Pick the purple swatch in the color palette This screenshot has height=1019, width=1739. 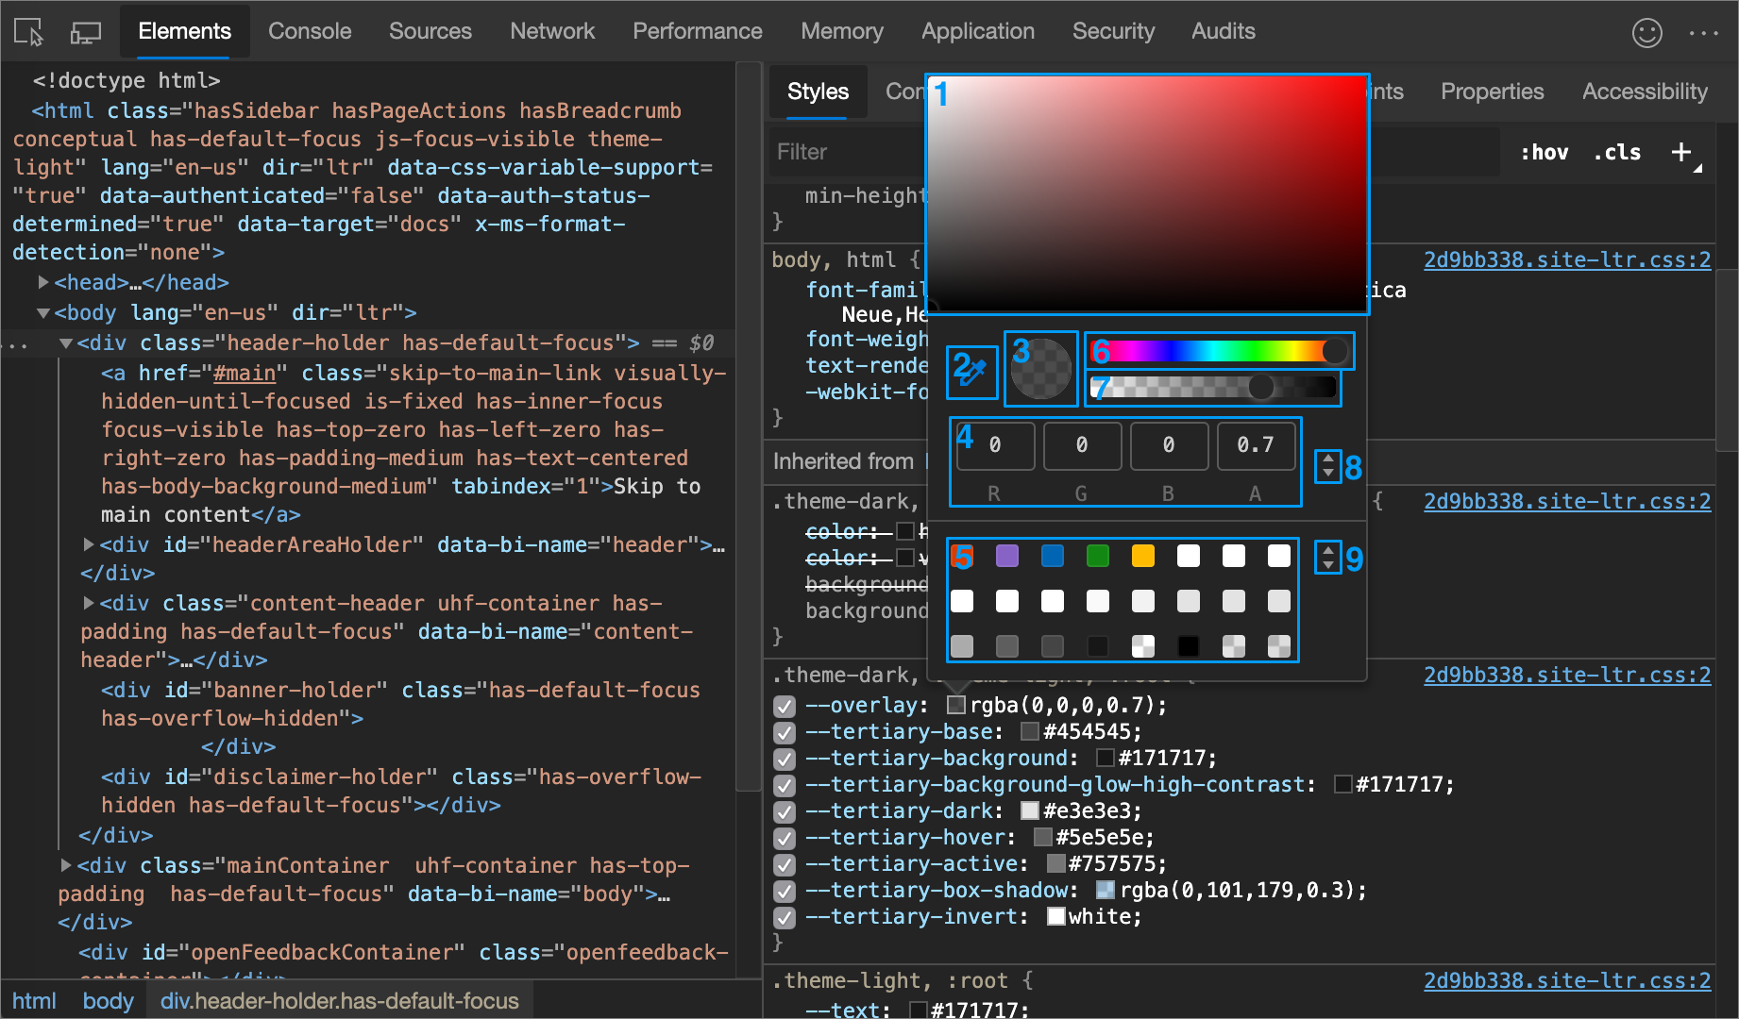[1006, 556]
